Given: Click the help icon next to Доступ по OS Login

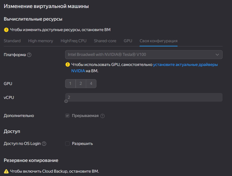Looking at the screenshot, I should pos(44,144).
